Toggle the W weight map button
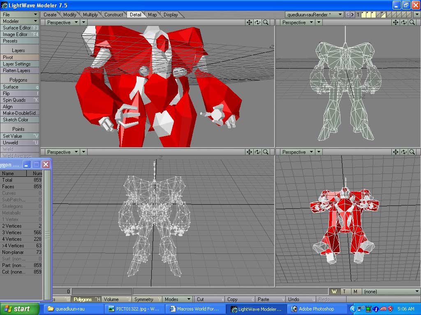421x315 pixels. (x=334, y=292)
